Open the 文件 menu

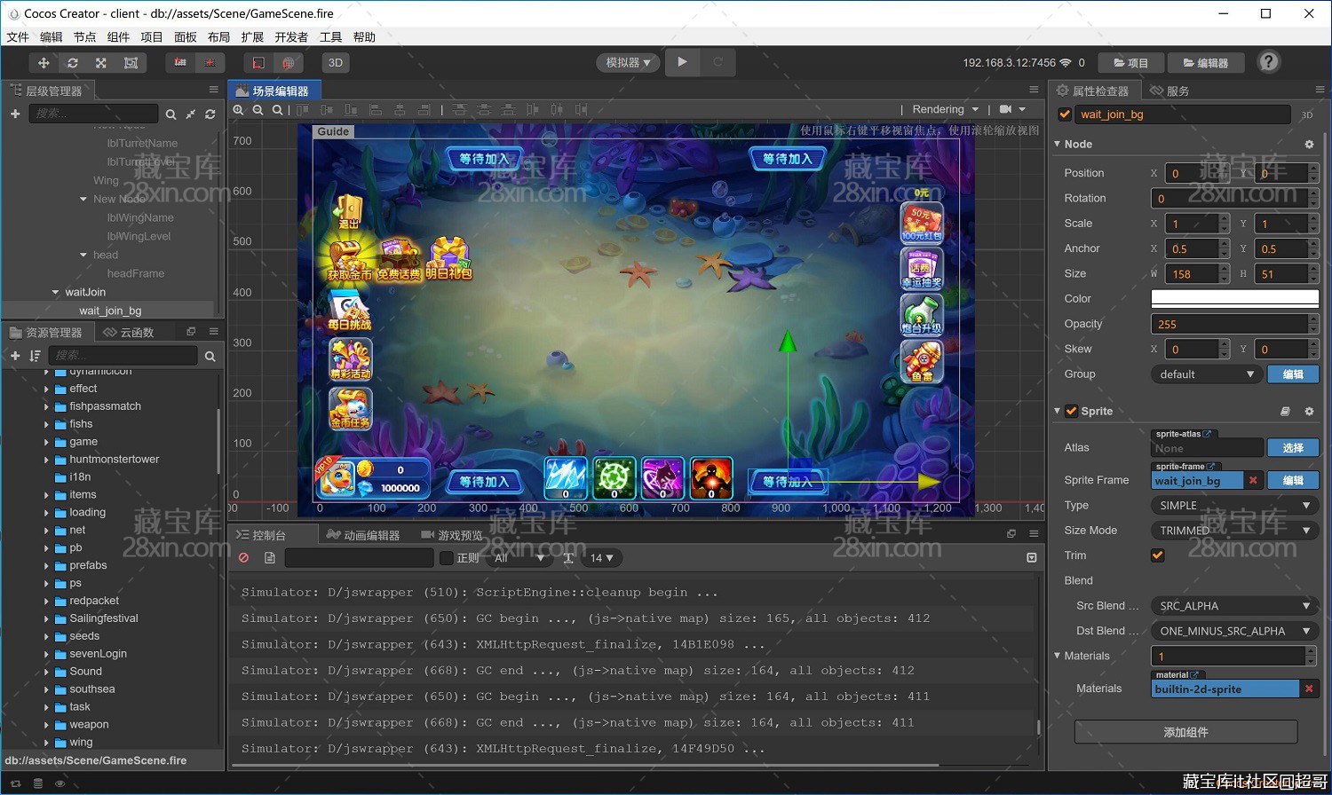tap(18, 37)
